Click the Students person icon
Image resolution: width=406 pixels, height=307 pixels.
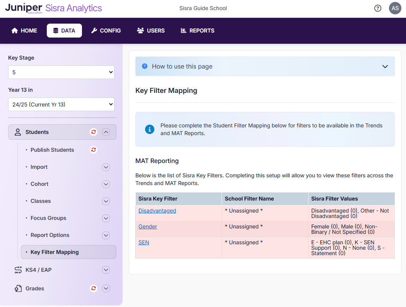pos(18,132)
